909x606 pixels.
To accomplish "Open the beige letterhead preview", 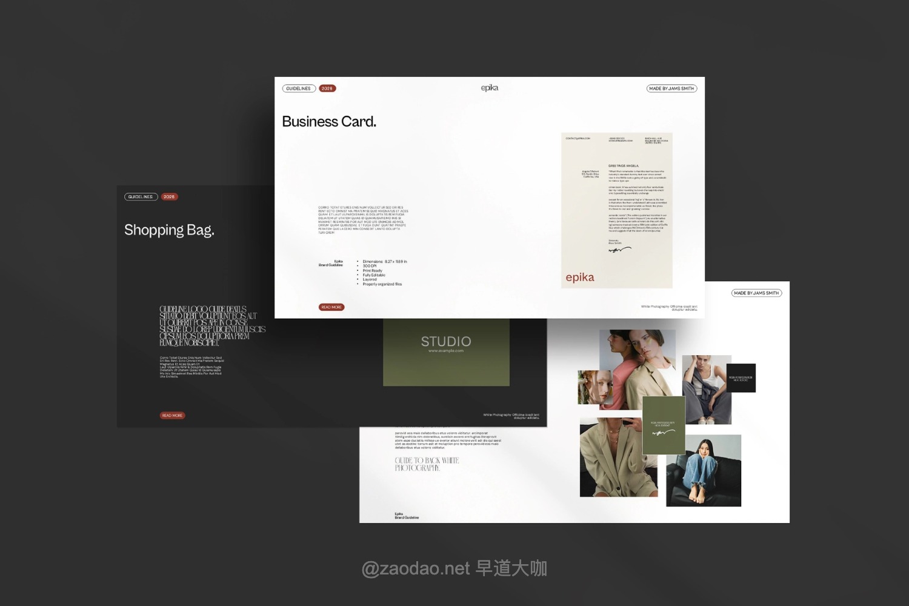I will point(617,210).
